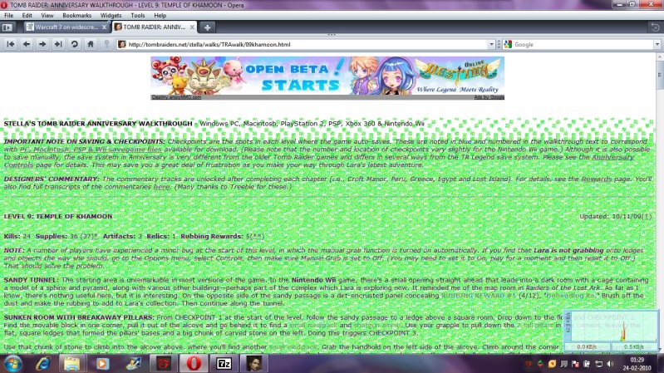Open the Tools menu
This screenshot has height=373, width=664.
pos(138,15)
